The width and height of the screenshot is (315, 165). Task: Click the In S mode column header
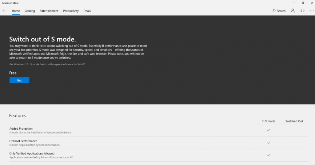pos(268,121)
